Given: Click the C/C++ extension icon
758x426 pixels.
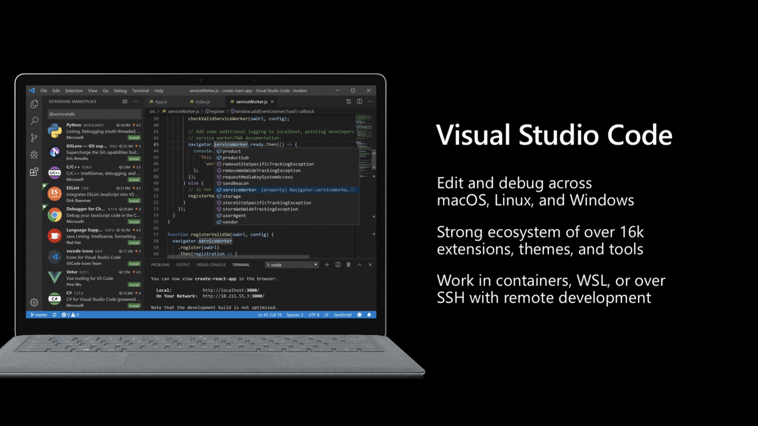Looking at the screenshot, I should [x=54, y=173].
